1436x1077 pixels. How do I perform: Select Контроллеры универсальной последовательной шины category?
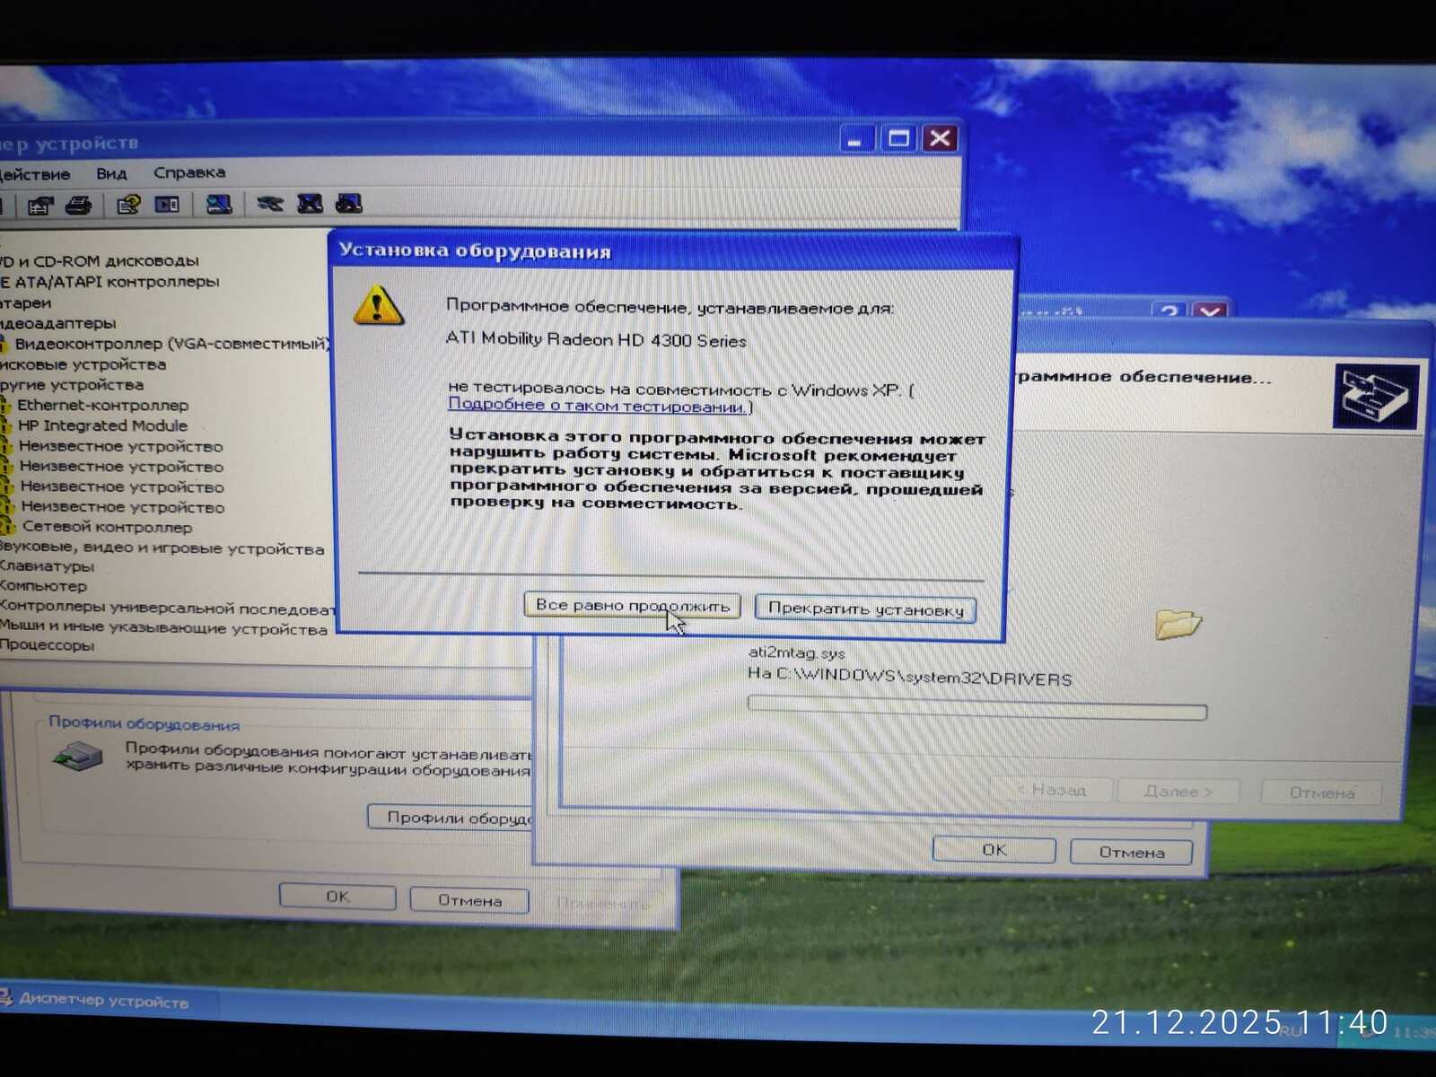[x=167, y=609]
